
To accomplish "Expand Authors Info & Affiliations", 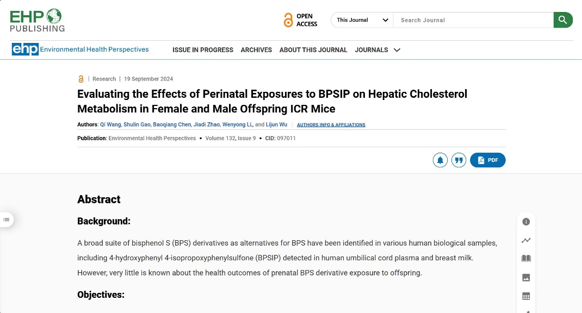I will pyautogui.click(x=331, y=125).
